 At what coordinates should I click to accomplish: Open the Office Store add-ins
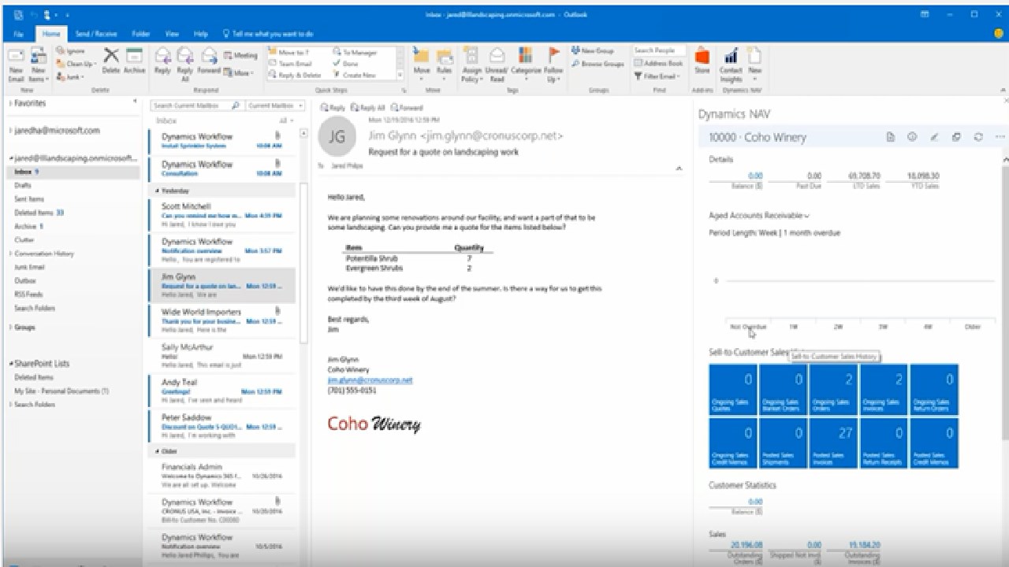point(702,61)
